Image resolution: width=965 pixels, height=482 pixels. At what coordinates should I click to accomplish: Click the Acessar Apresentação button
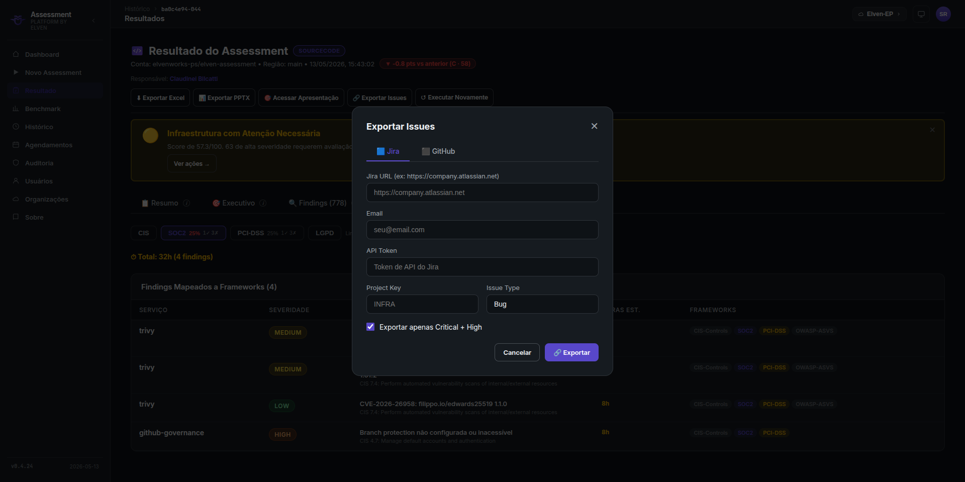coord(301,98)
